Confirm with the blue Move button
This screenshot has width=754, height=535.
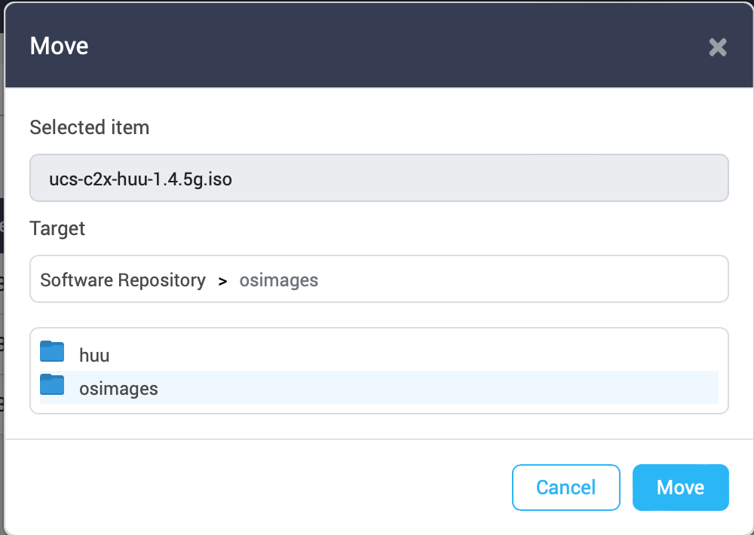pos(680,488)
